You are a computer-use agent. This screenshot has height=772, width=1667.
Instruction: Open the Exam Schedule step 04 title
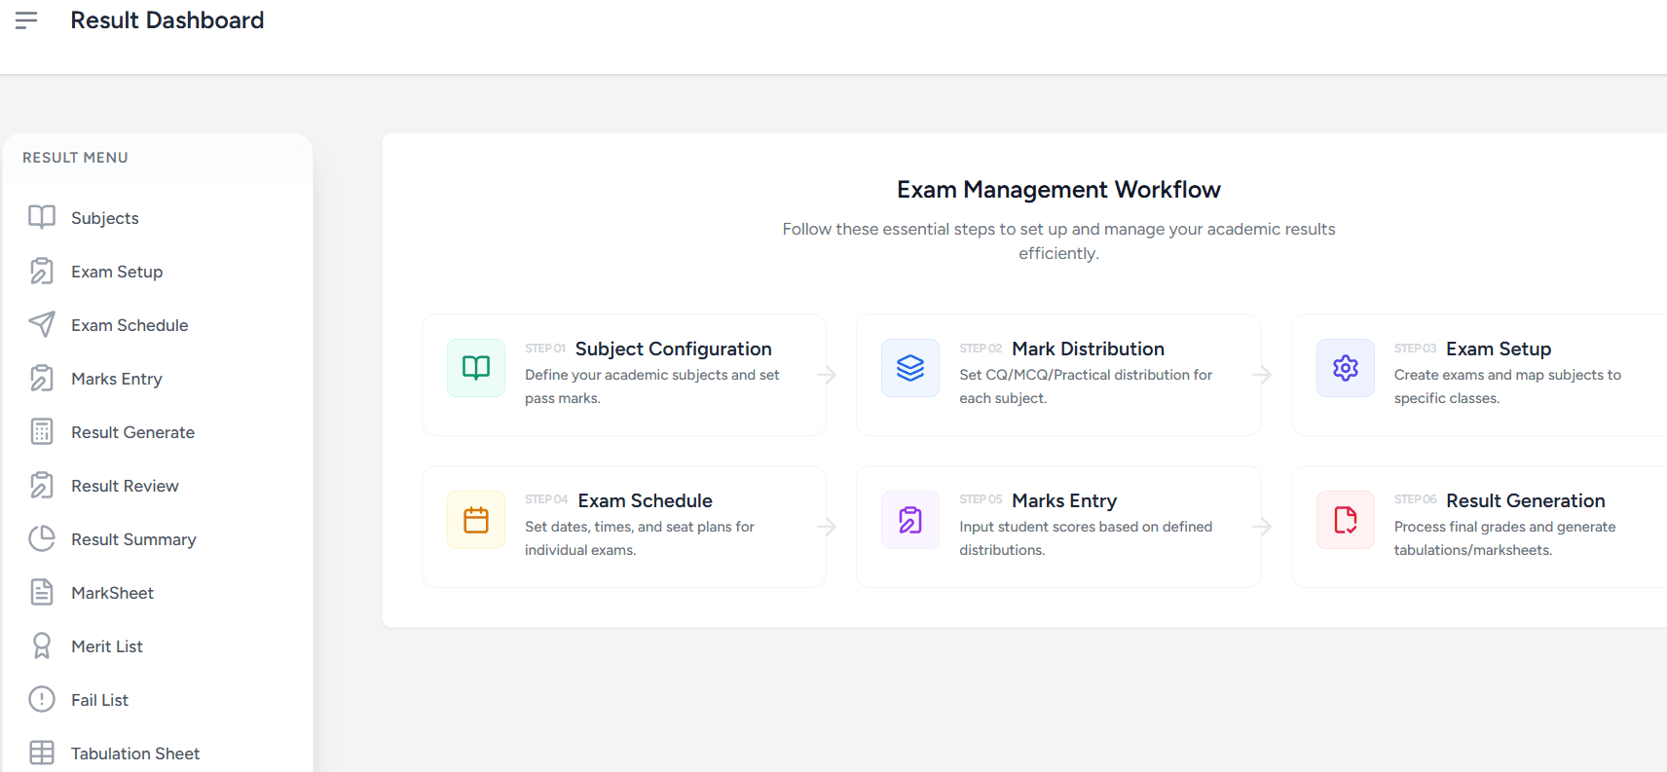[645, 500]
